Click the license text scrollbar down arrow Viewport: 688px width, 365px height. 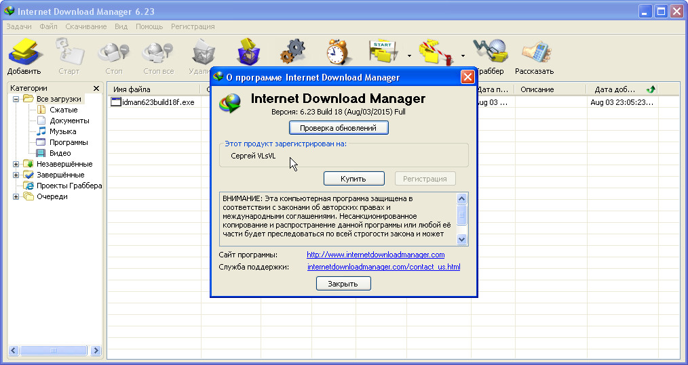461,239
